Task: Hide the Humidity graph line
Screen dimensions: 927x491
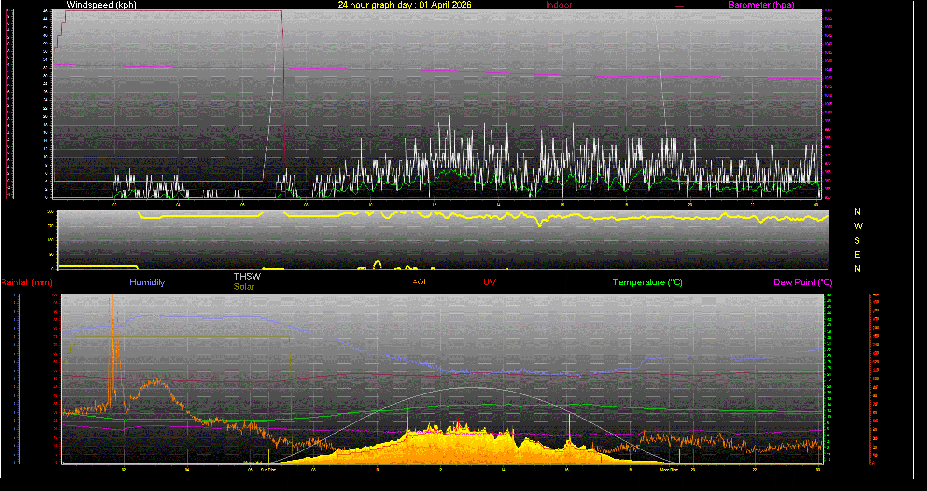Action: (147, 282)
